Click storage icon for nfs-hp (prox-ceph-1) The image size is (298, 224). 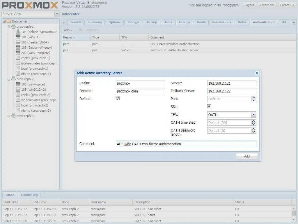click(18, 73)
